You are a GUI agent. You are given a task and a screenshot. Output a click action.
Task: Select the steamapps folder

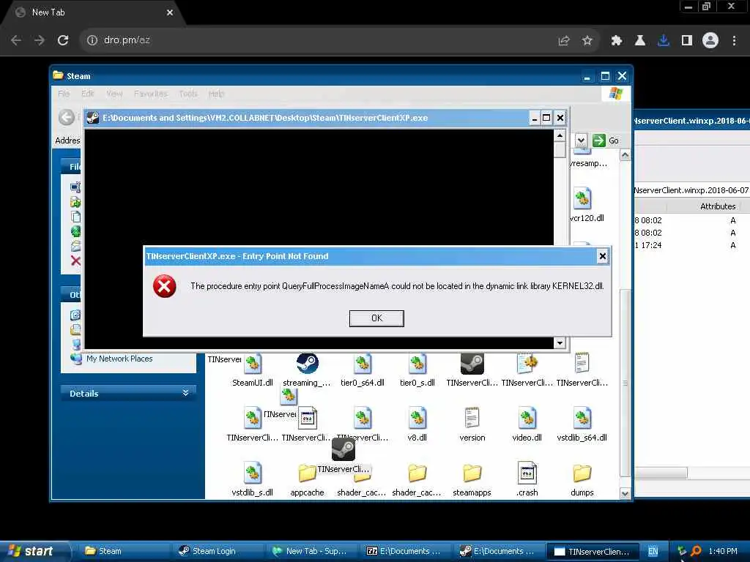[472, 480]
